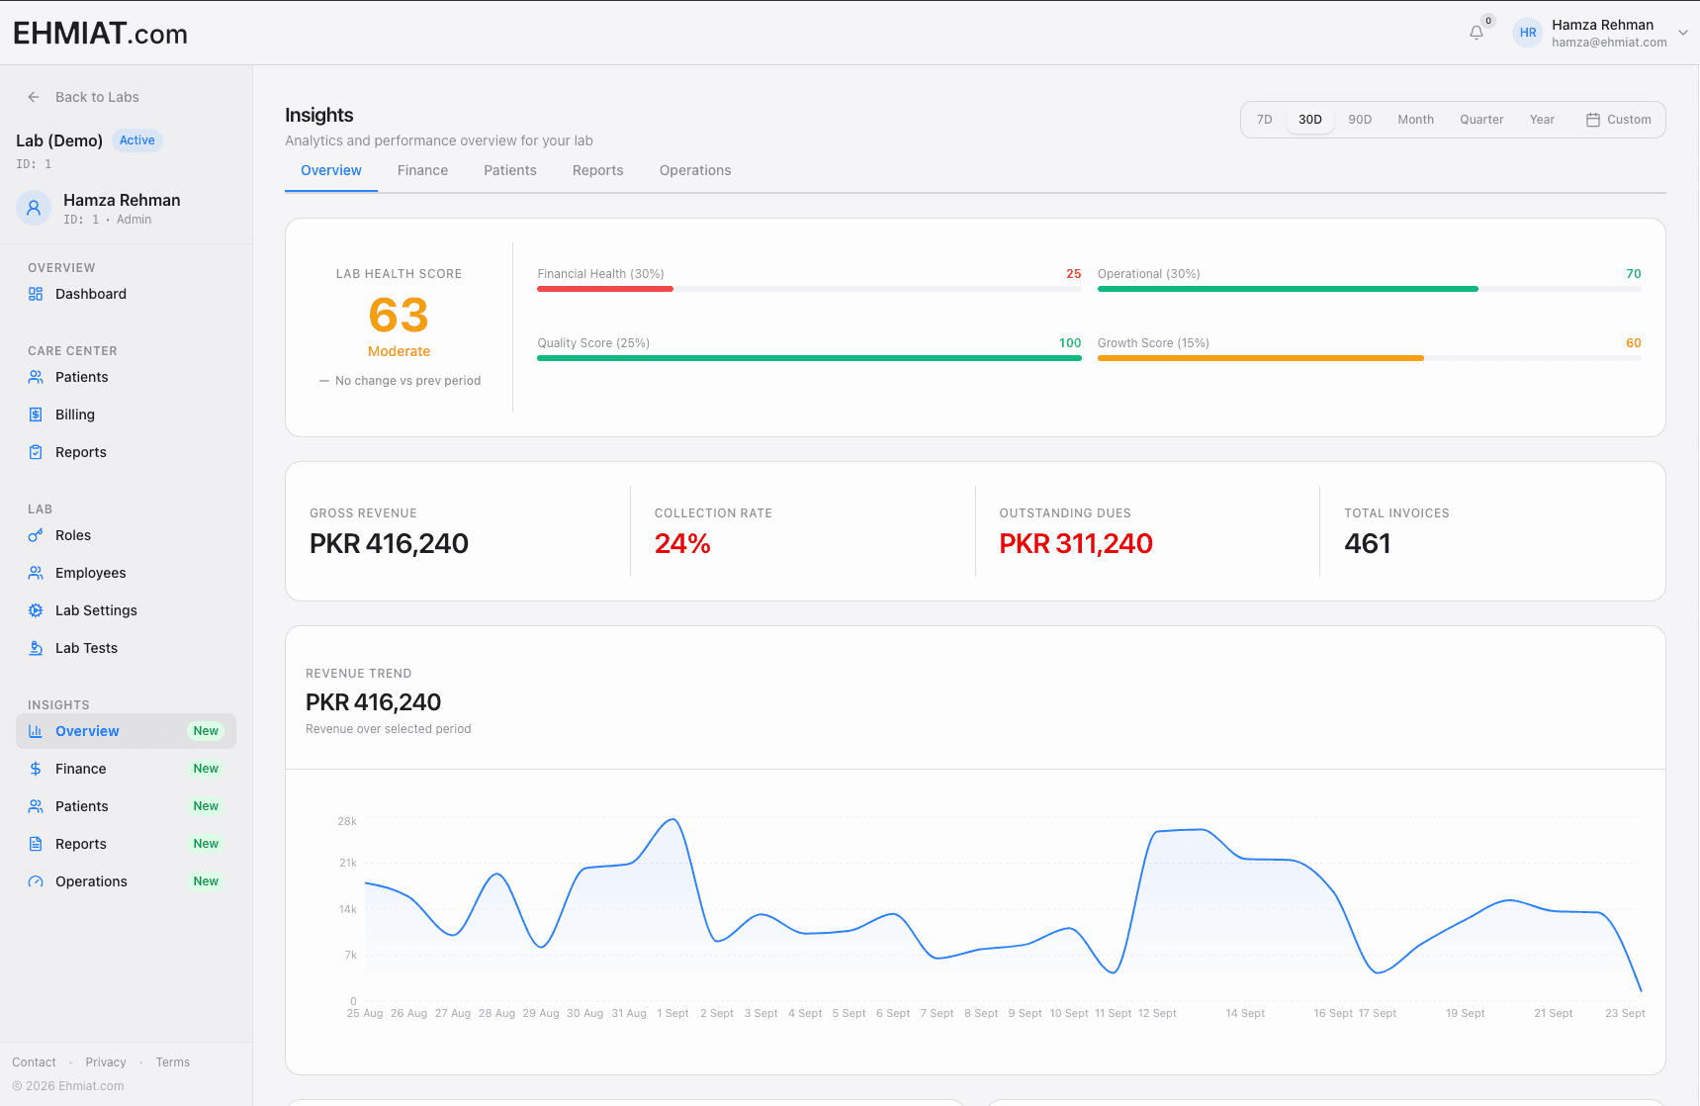
Task: Click the Collection Rate 24% value
Action: [x=682, y=543]
